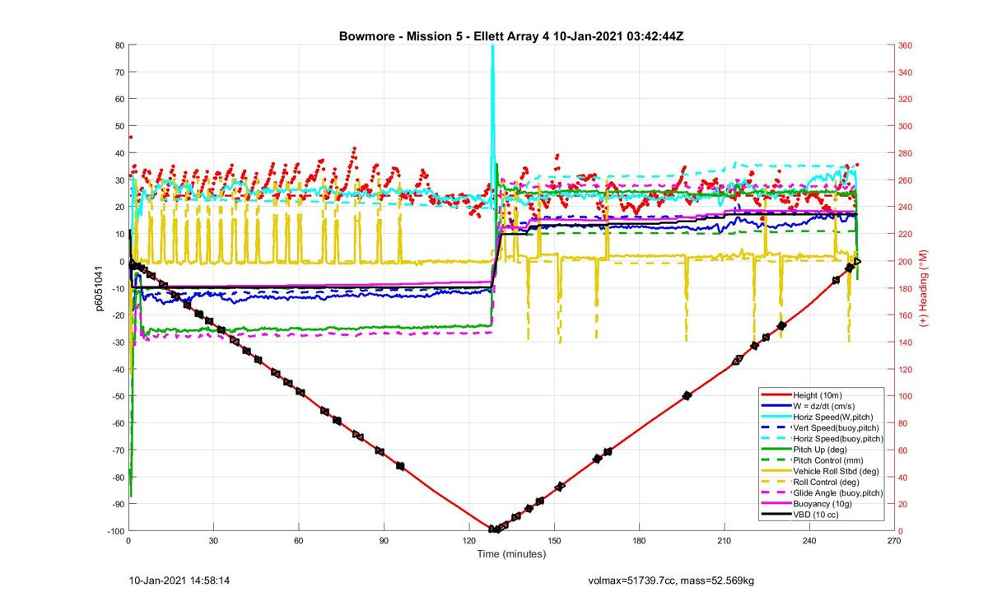The image size is (988, 597).
Task: Click the '180' tick on the time axis
Action: pyautogui.click(x=639, y=541)
